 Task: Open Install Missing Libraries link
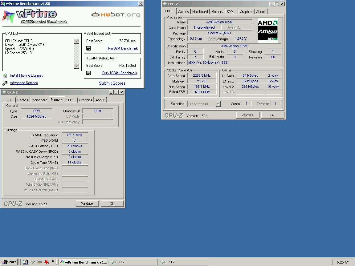26,75
